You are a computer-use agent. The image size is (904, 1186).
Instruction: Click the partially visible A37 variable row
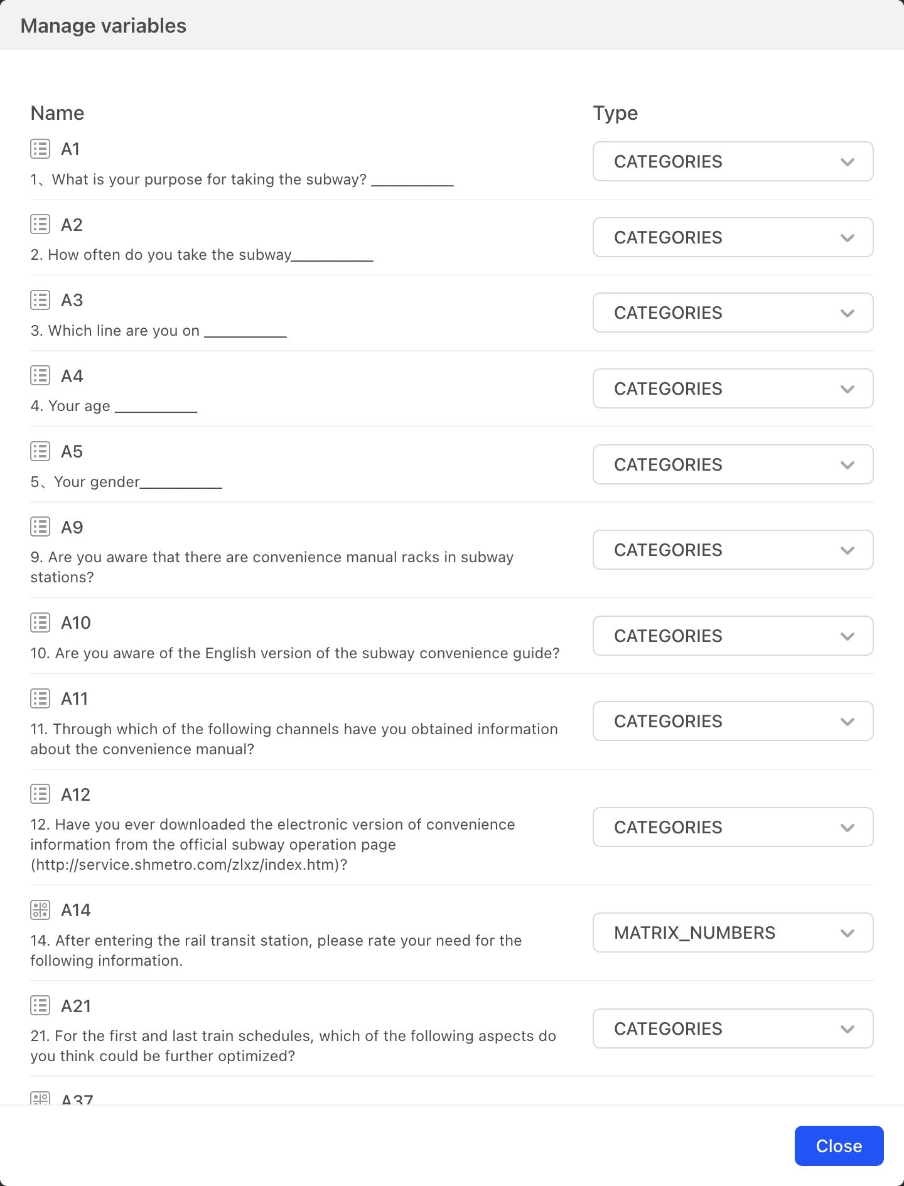77,1099
